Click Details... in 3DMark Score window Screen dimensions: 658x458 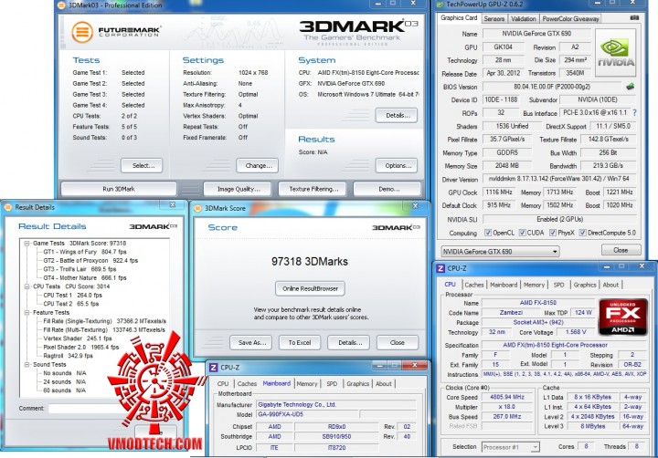[349, 343]
